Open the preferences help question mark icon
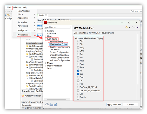Viewport: 147px width, 114px height. 47,105
